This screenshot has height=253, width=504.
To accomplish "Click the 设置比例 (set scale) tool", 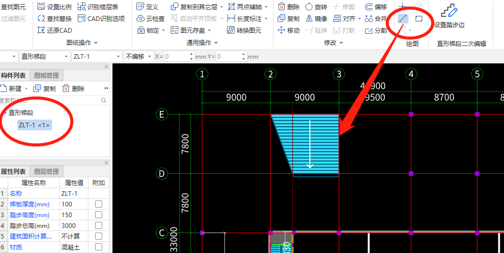I will tap(54, 7).
